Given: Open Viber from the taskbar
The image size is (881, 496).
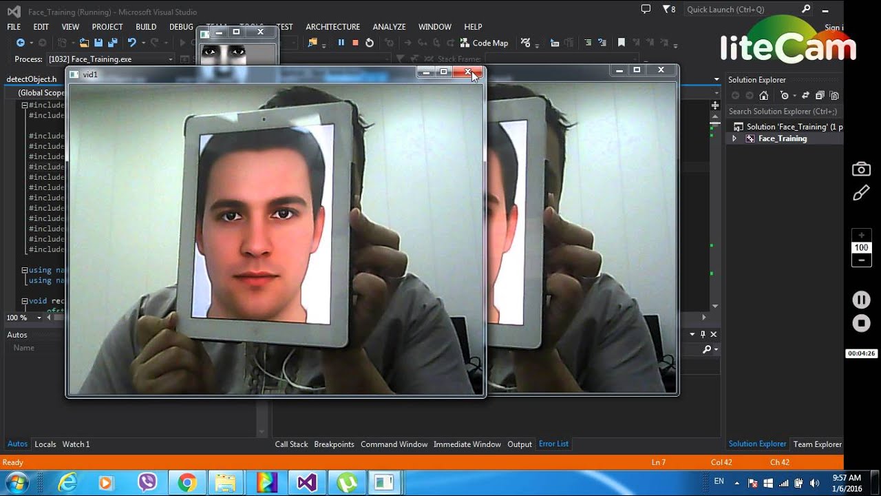Looking at the screenshot, I should point(147,482).
